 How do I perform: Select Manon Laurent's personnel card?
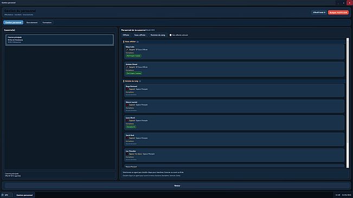[234, 106]
